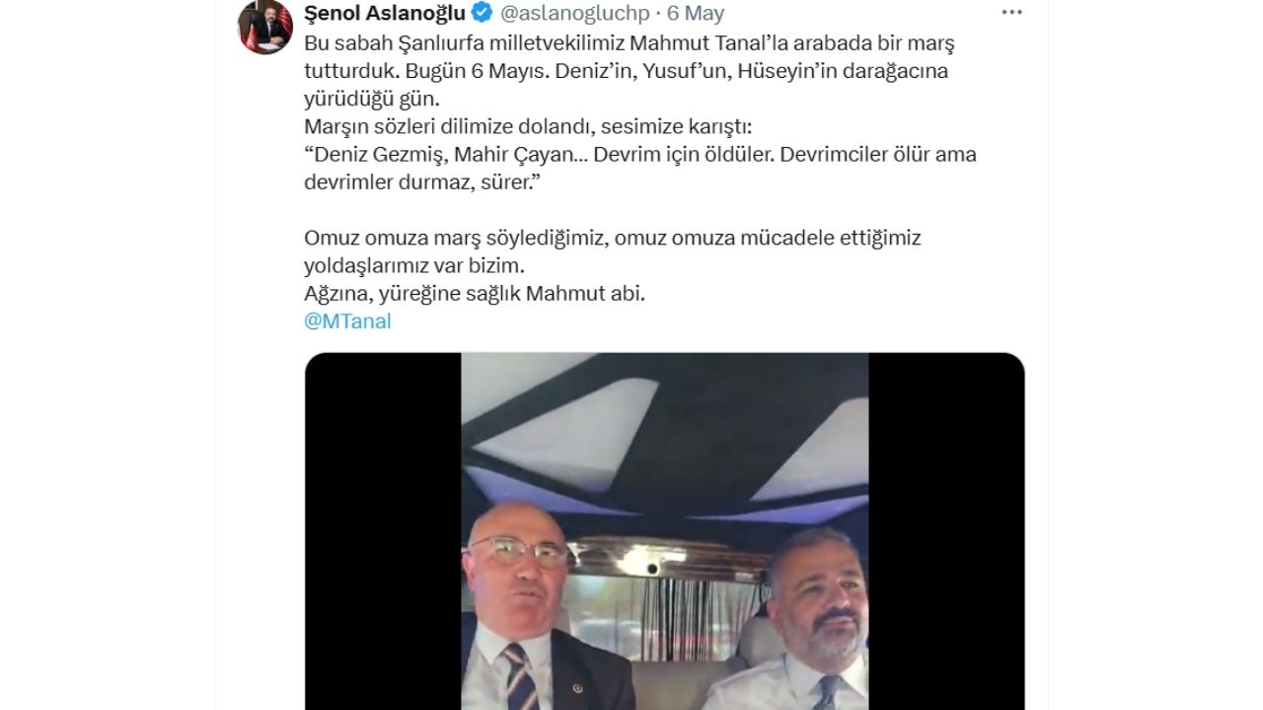
Task: Follow the @MTanal mention link
Action: [347, 321]
